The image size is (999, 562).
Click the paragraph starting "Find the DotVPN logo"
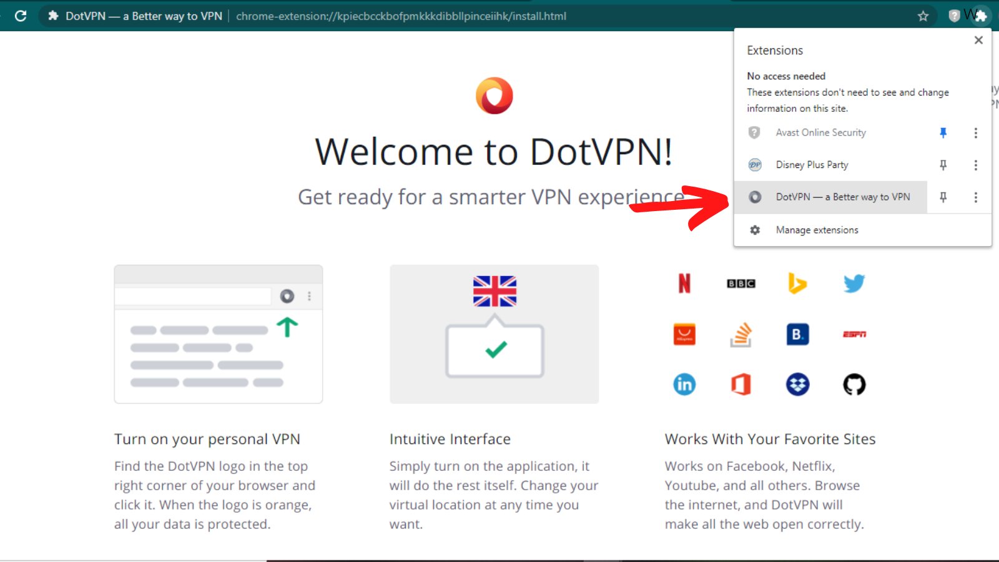click(215, 495)
